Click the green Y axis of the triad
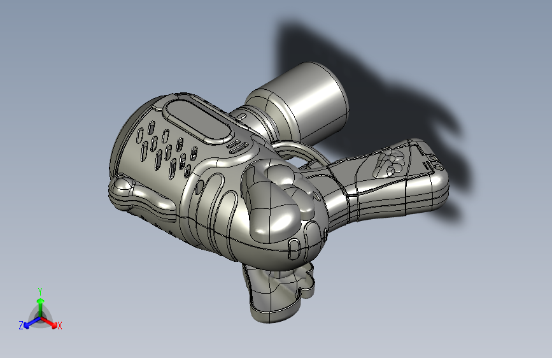This screenshot has width=552, height=358. coord(41,307)
